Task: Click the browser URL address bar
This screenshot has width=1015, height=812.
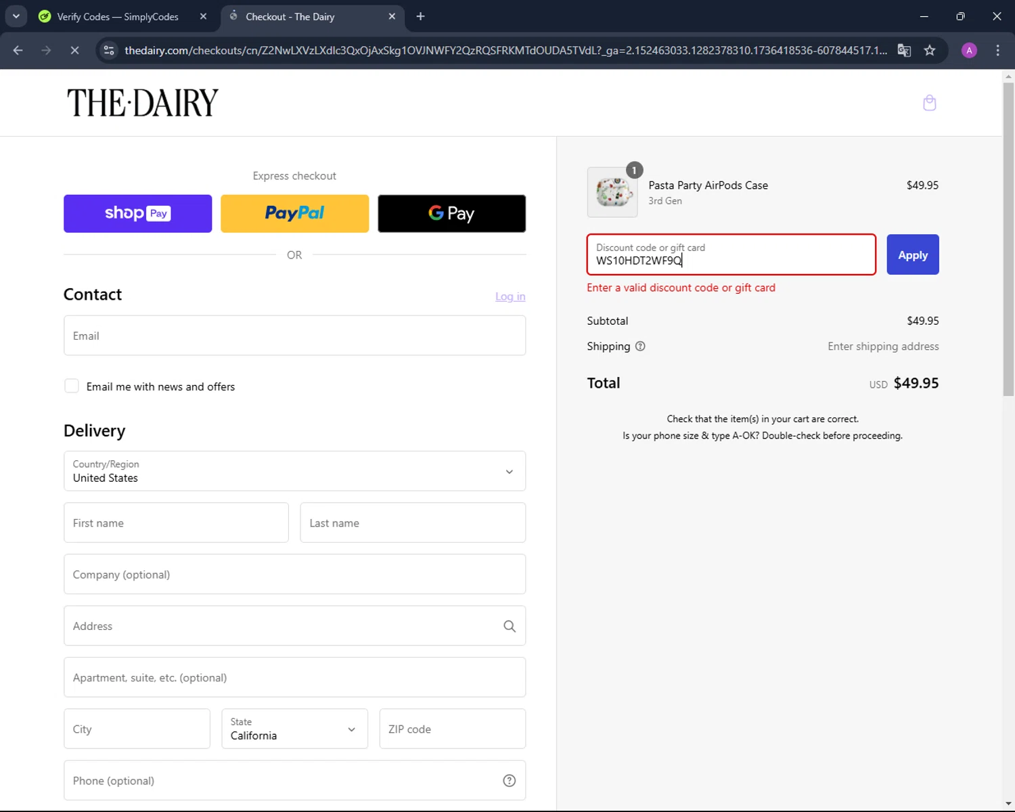Action: 505,50
